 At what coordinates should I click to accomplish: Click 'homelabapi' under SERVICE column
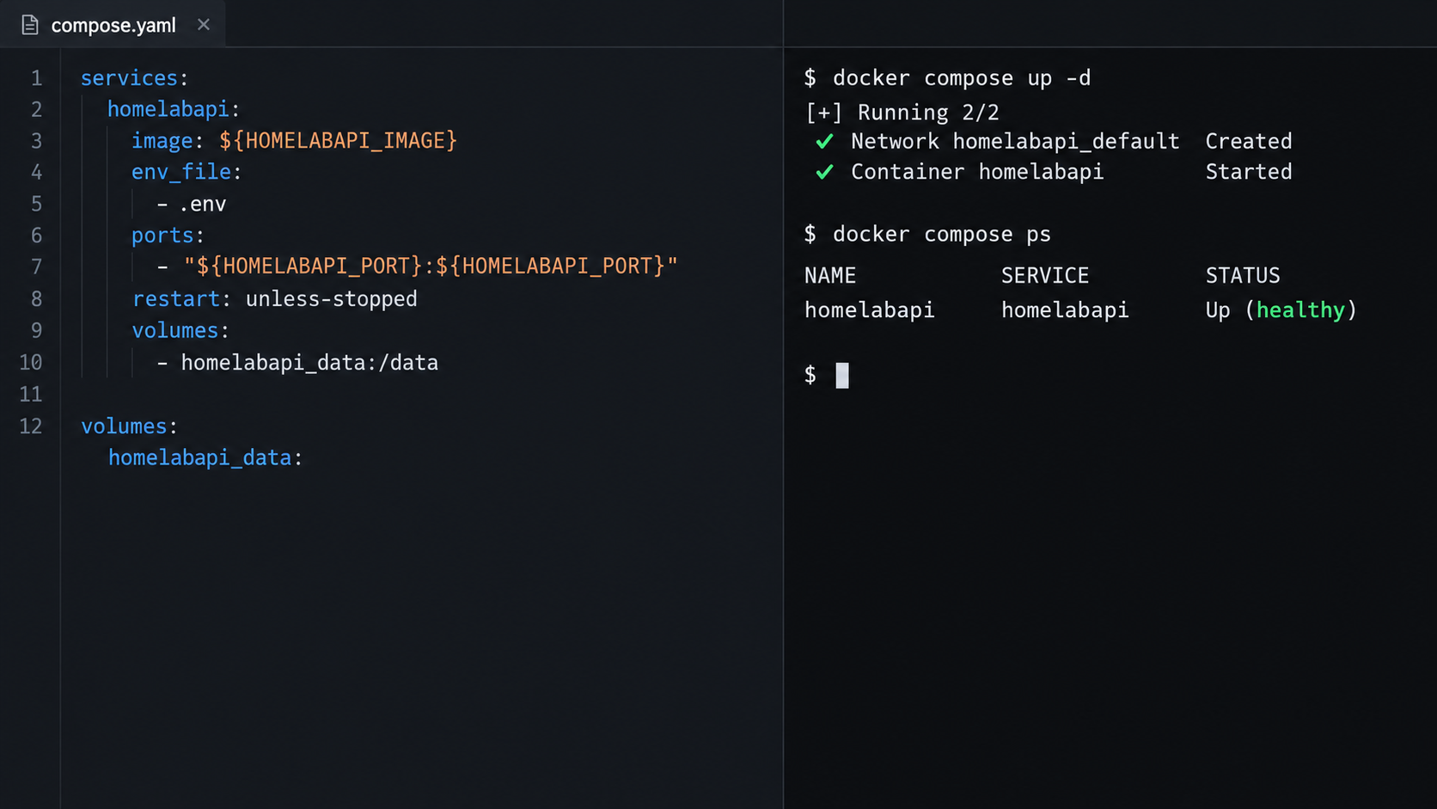1066,310
